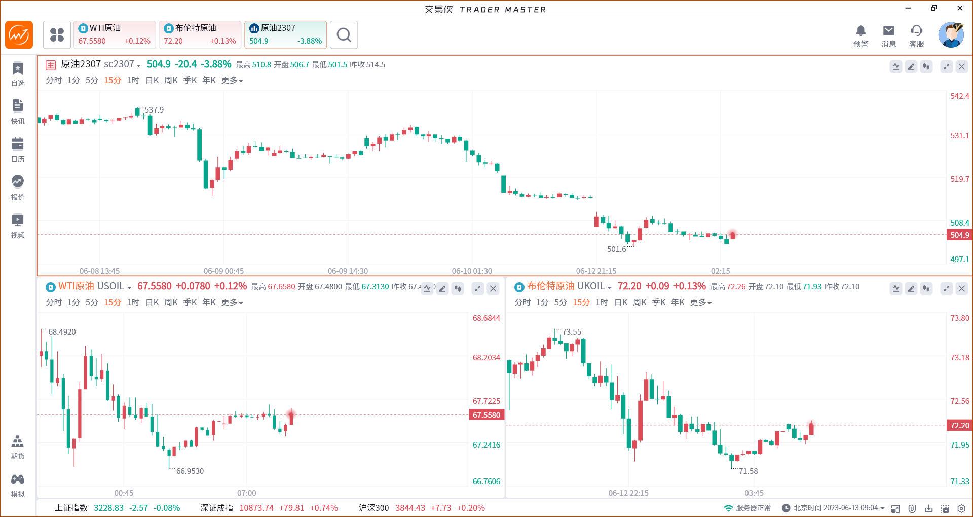Open indicator icon on 布伦特原油 chart

coord(896,288)
